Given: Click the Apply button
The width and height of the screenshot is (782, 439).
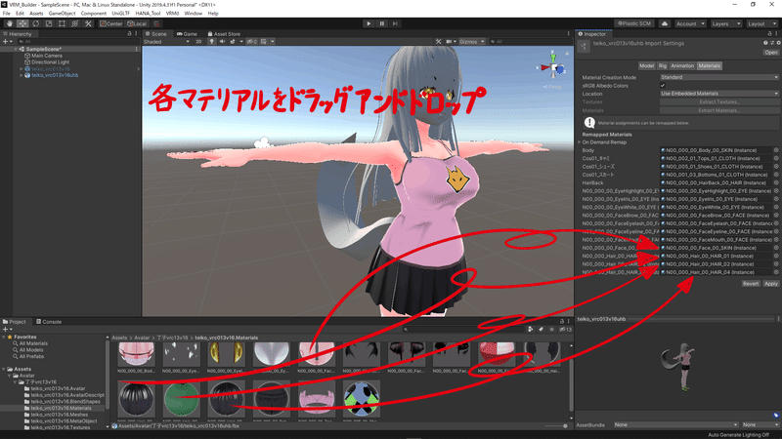Looking at the screenshot, I should point(771,284).
